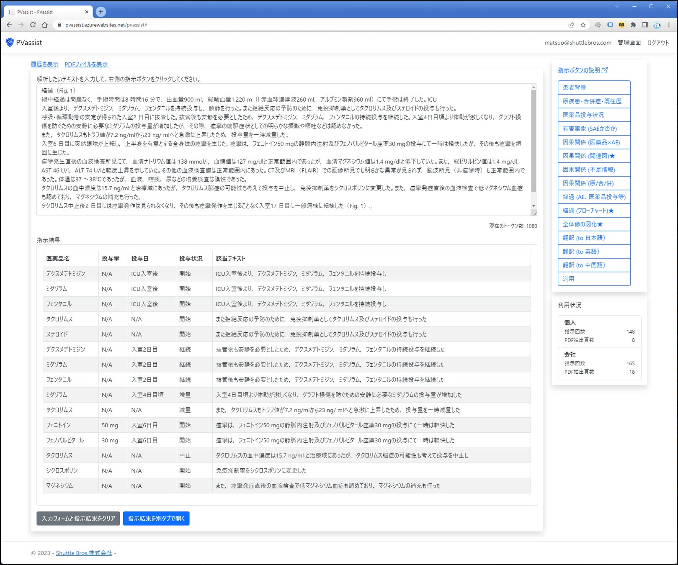Close the PVassist browser tab
The image size is (678, 565).
point(88,12)
